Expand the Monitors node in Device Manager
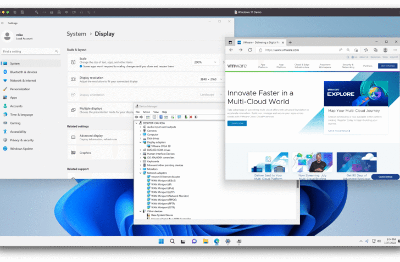 (140, 169)
